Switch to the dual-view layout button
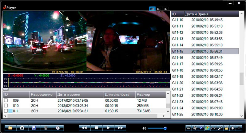 coord(152,9)
